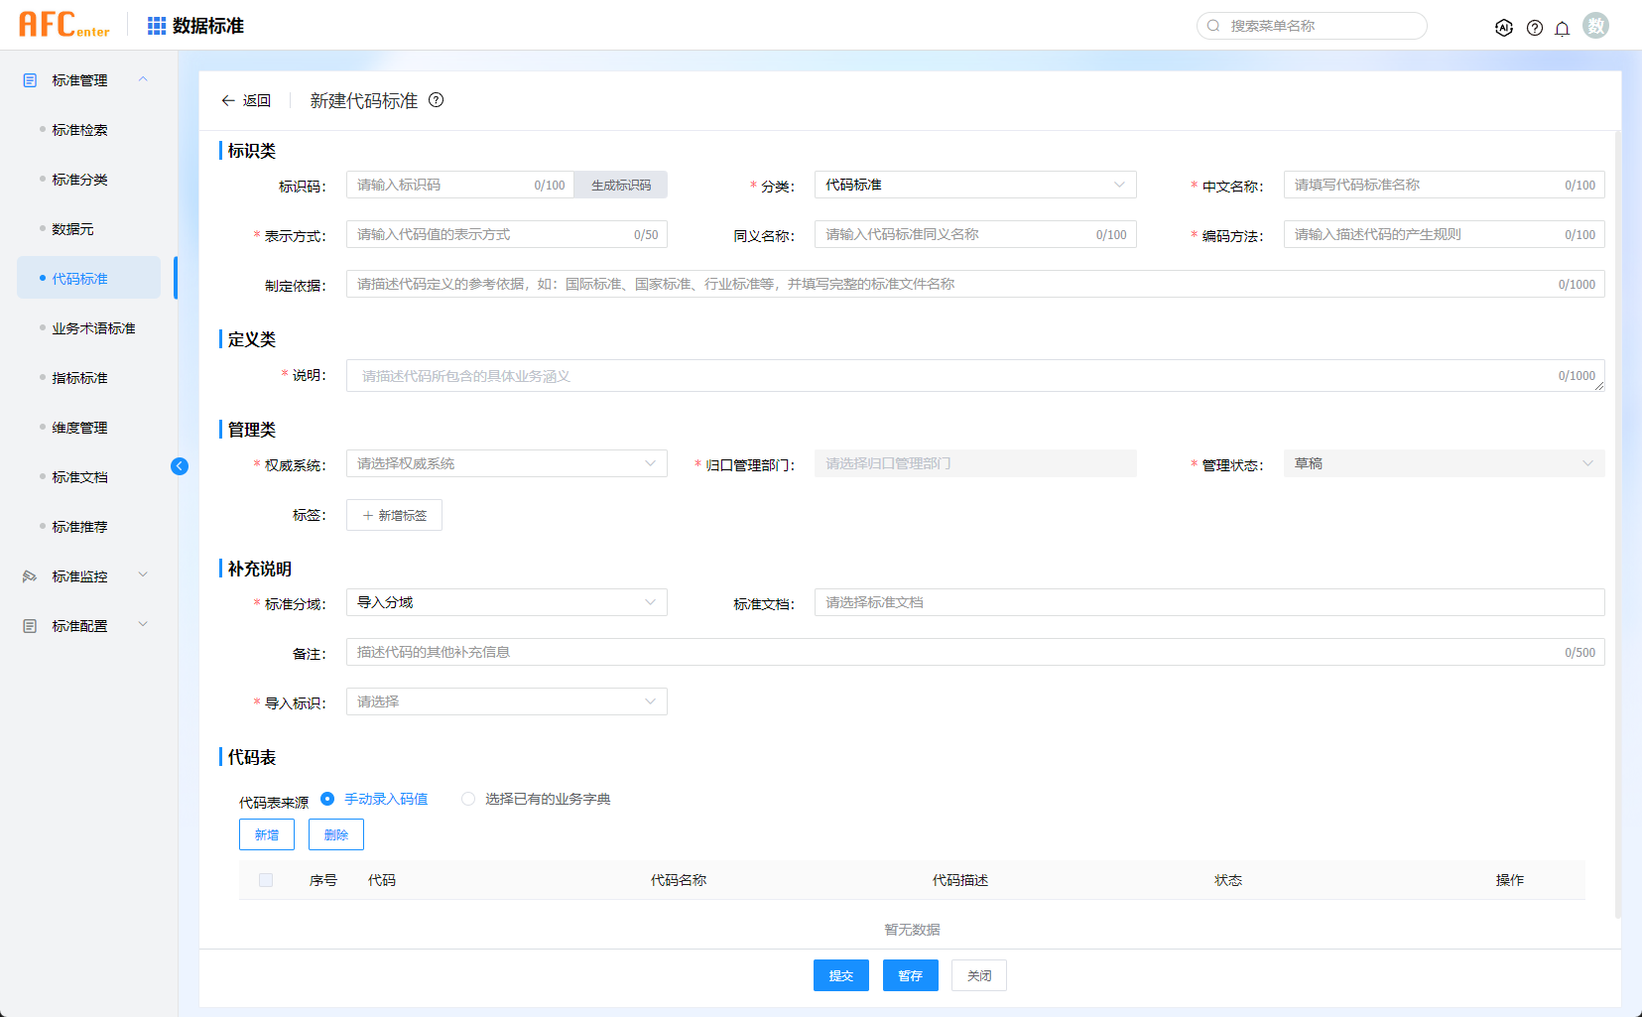This screenshot has height=1017, width=1642.
Task: Open the app grid icon beside 数据标准
Action: point(157,26)
